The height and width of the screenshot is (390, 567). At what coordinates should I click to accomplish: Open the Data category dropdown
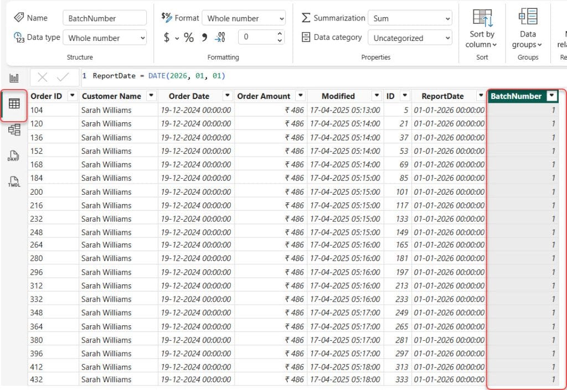(x=409, y=38)
